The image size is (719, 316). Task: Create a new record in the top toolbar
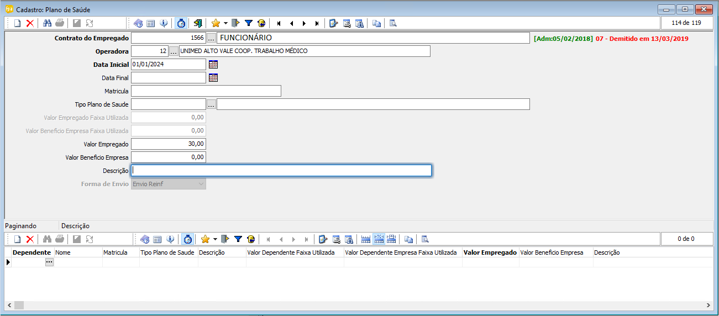point(17,23)
